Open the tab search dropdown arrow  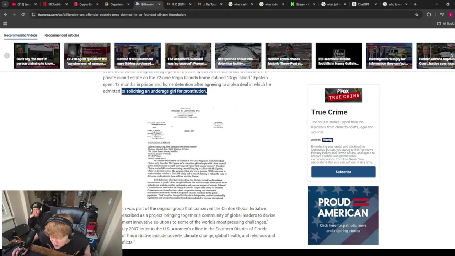point(5,4)
